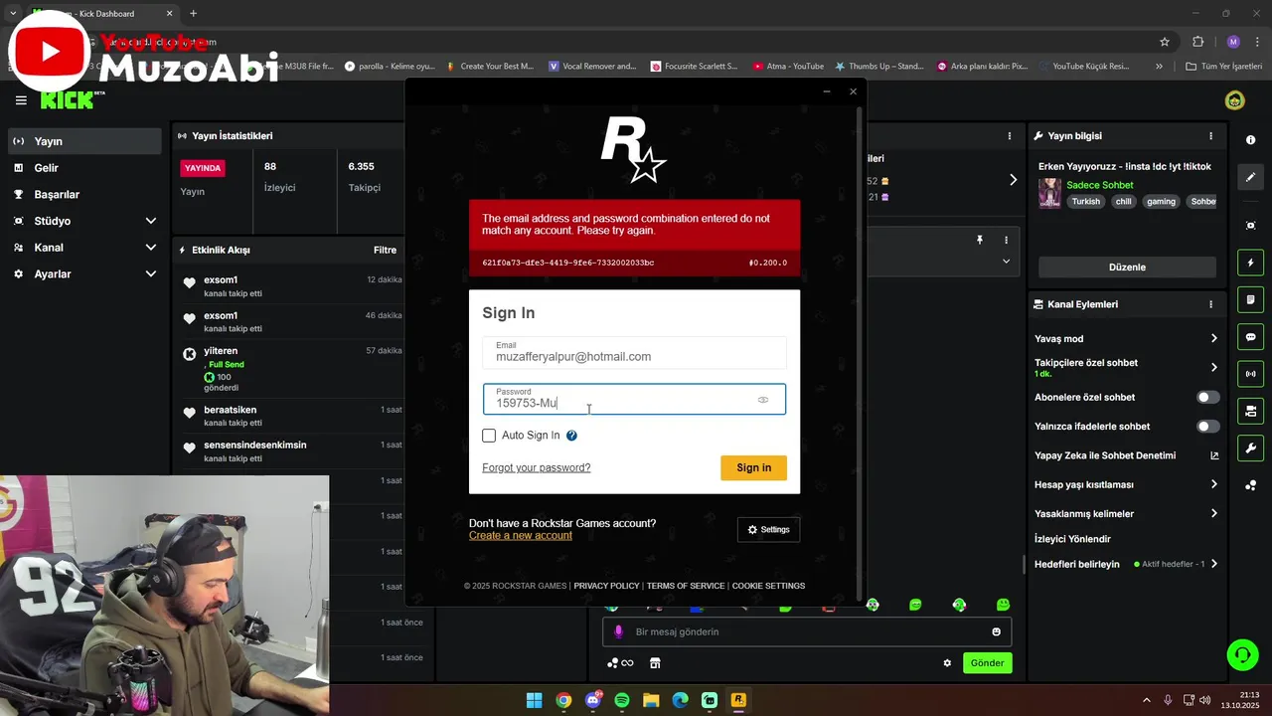1272x716 pixels.
Task: Open the Atma - YouTube bookmark
Action: [x=787, y=66]
